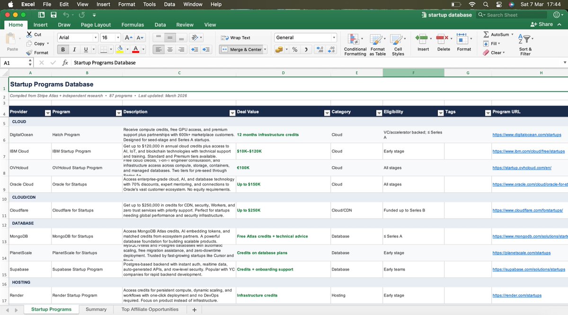
Task: Open the Provider column filter dropdown
Action: click(47, 112)
